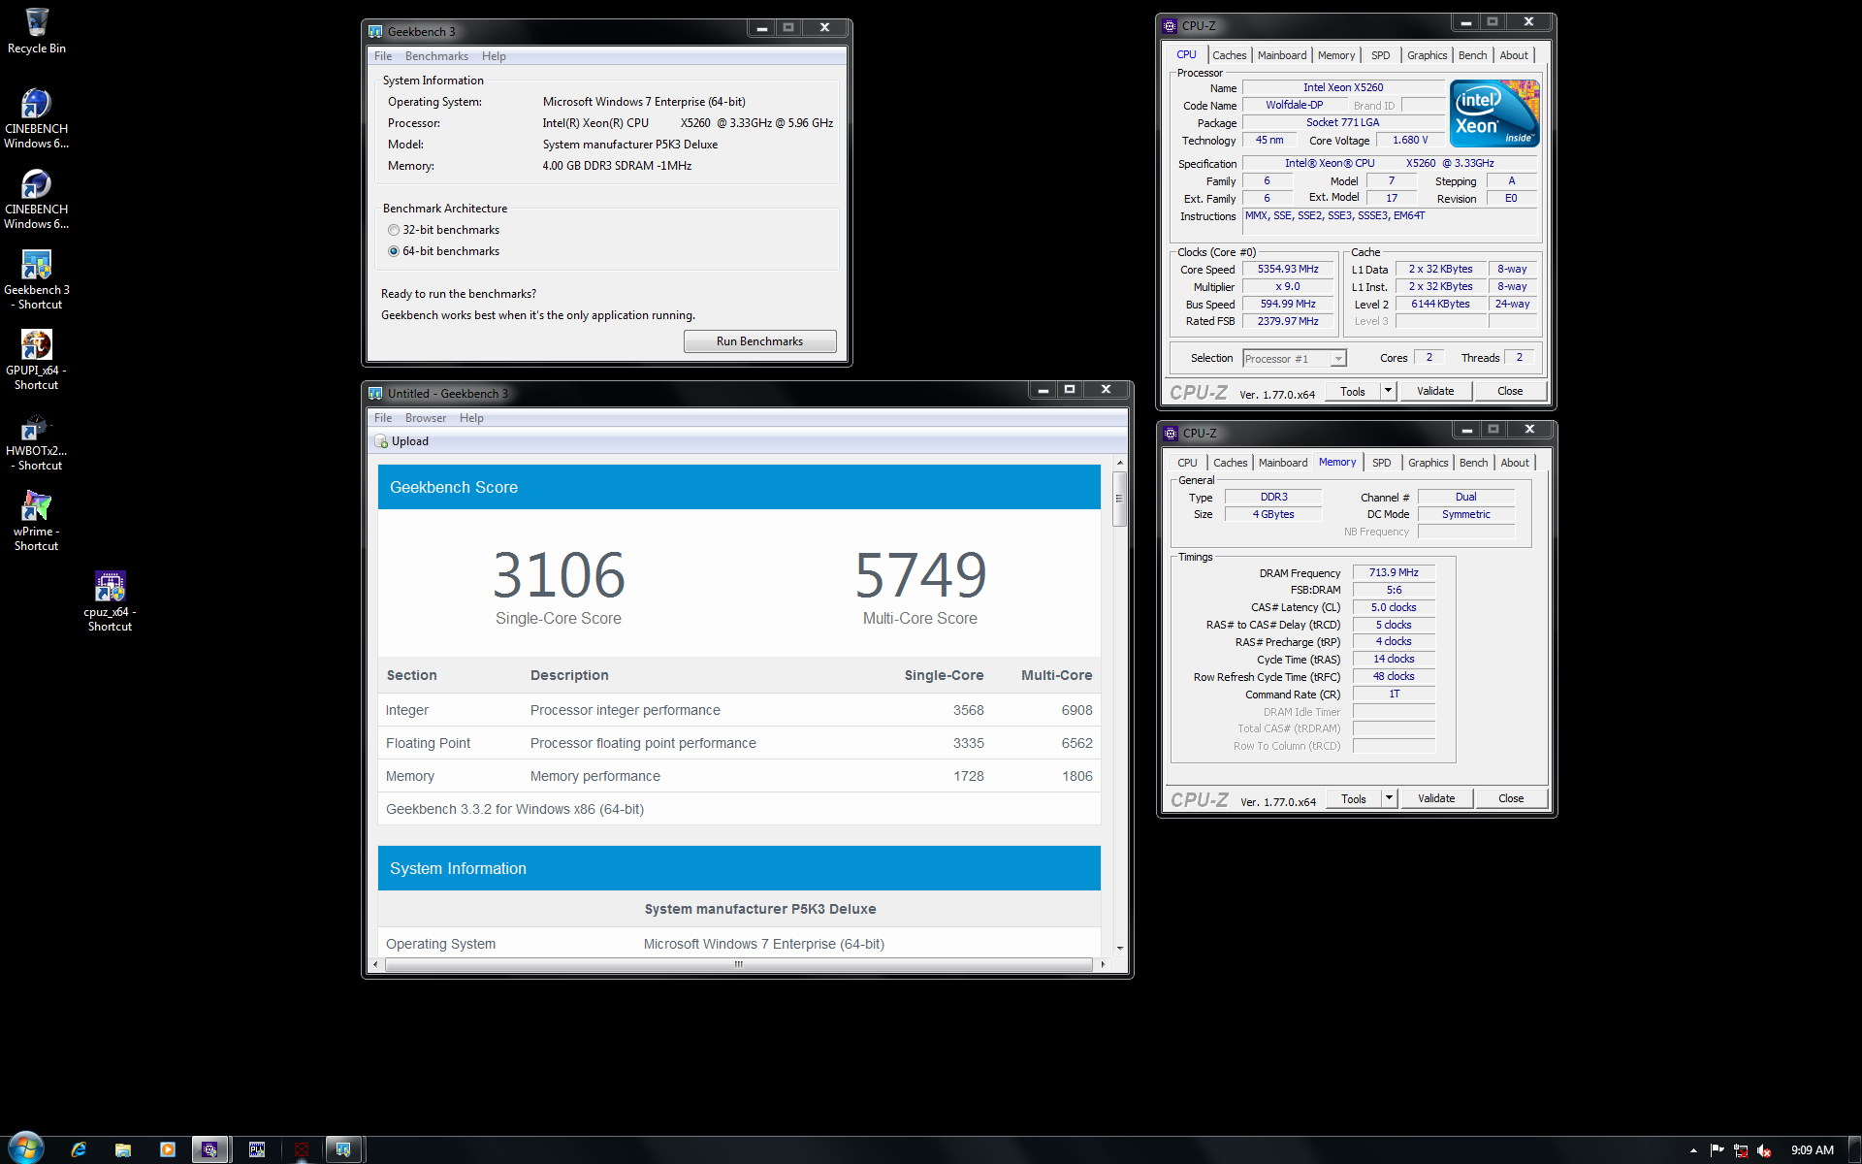The height and width of the screenshot is (1164, 1862).
Task: Click the Intel Xeon inside logo
Action: coord(1494,113)
